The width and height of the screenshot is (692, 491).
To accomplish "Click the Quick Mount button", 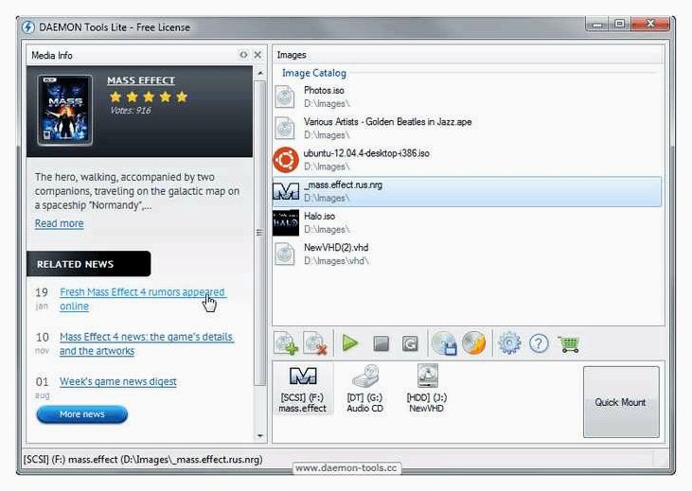I will [x=621, y=402].
